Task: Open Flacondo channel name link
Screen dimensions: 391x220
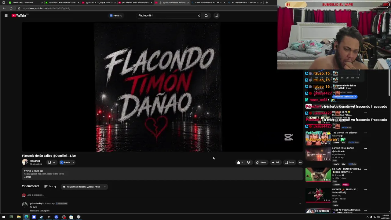Action: [x=35, y=161]
